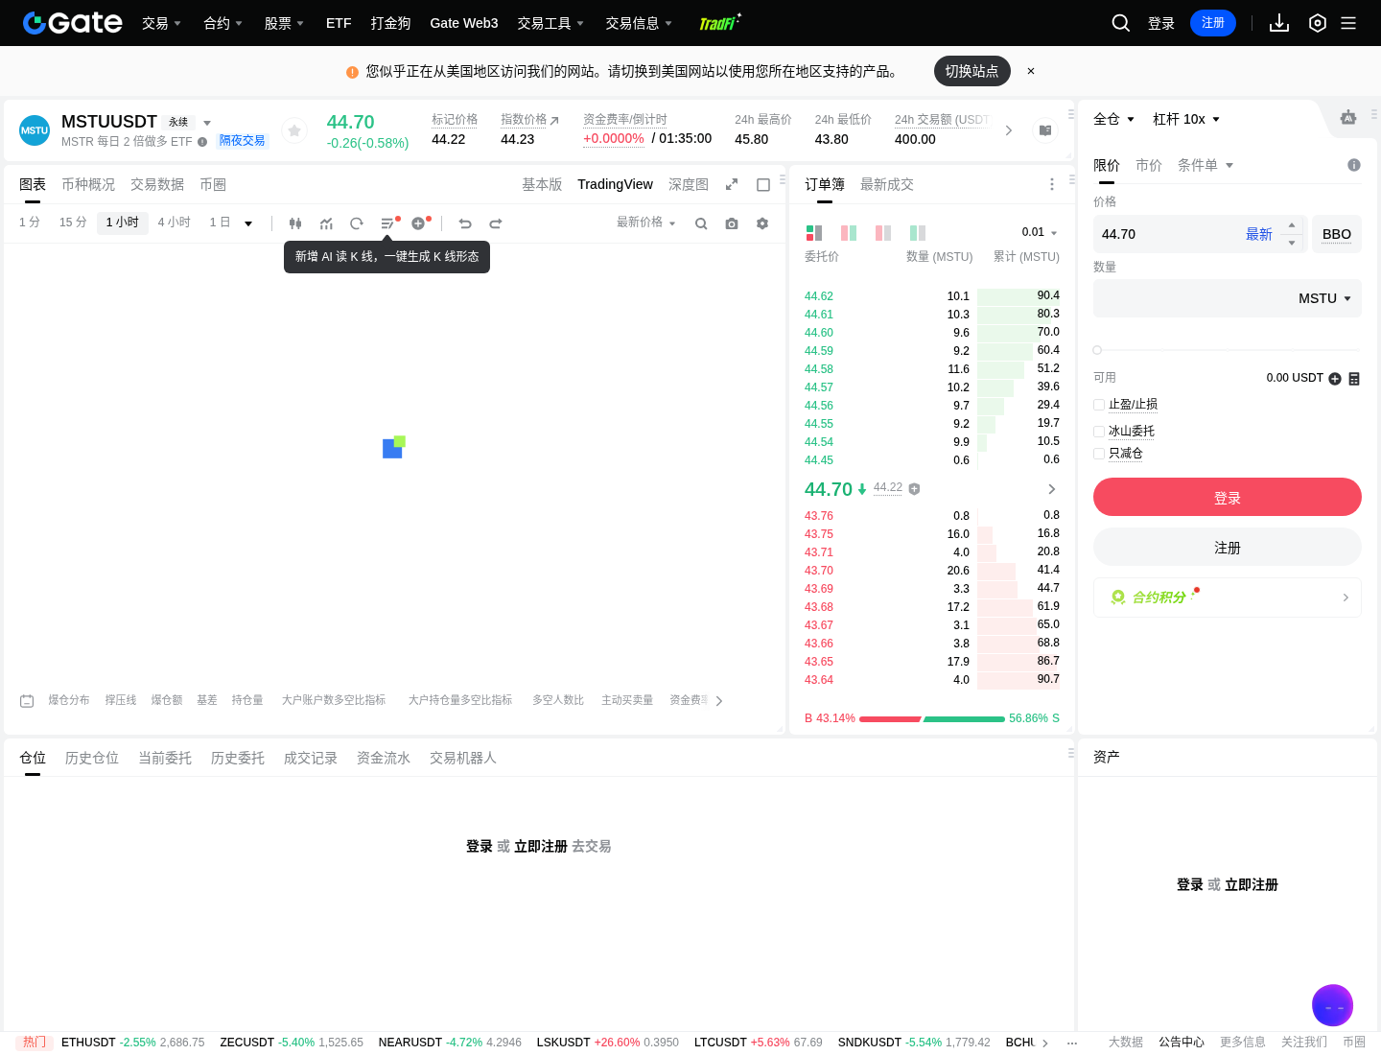1381x1055 pixels.
Task: Open the chart indicators icon
Action: pos(326,223)
